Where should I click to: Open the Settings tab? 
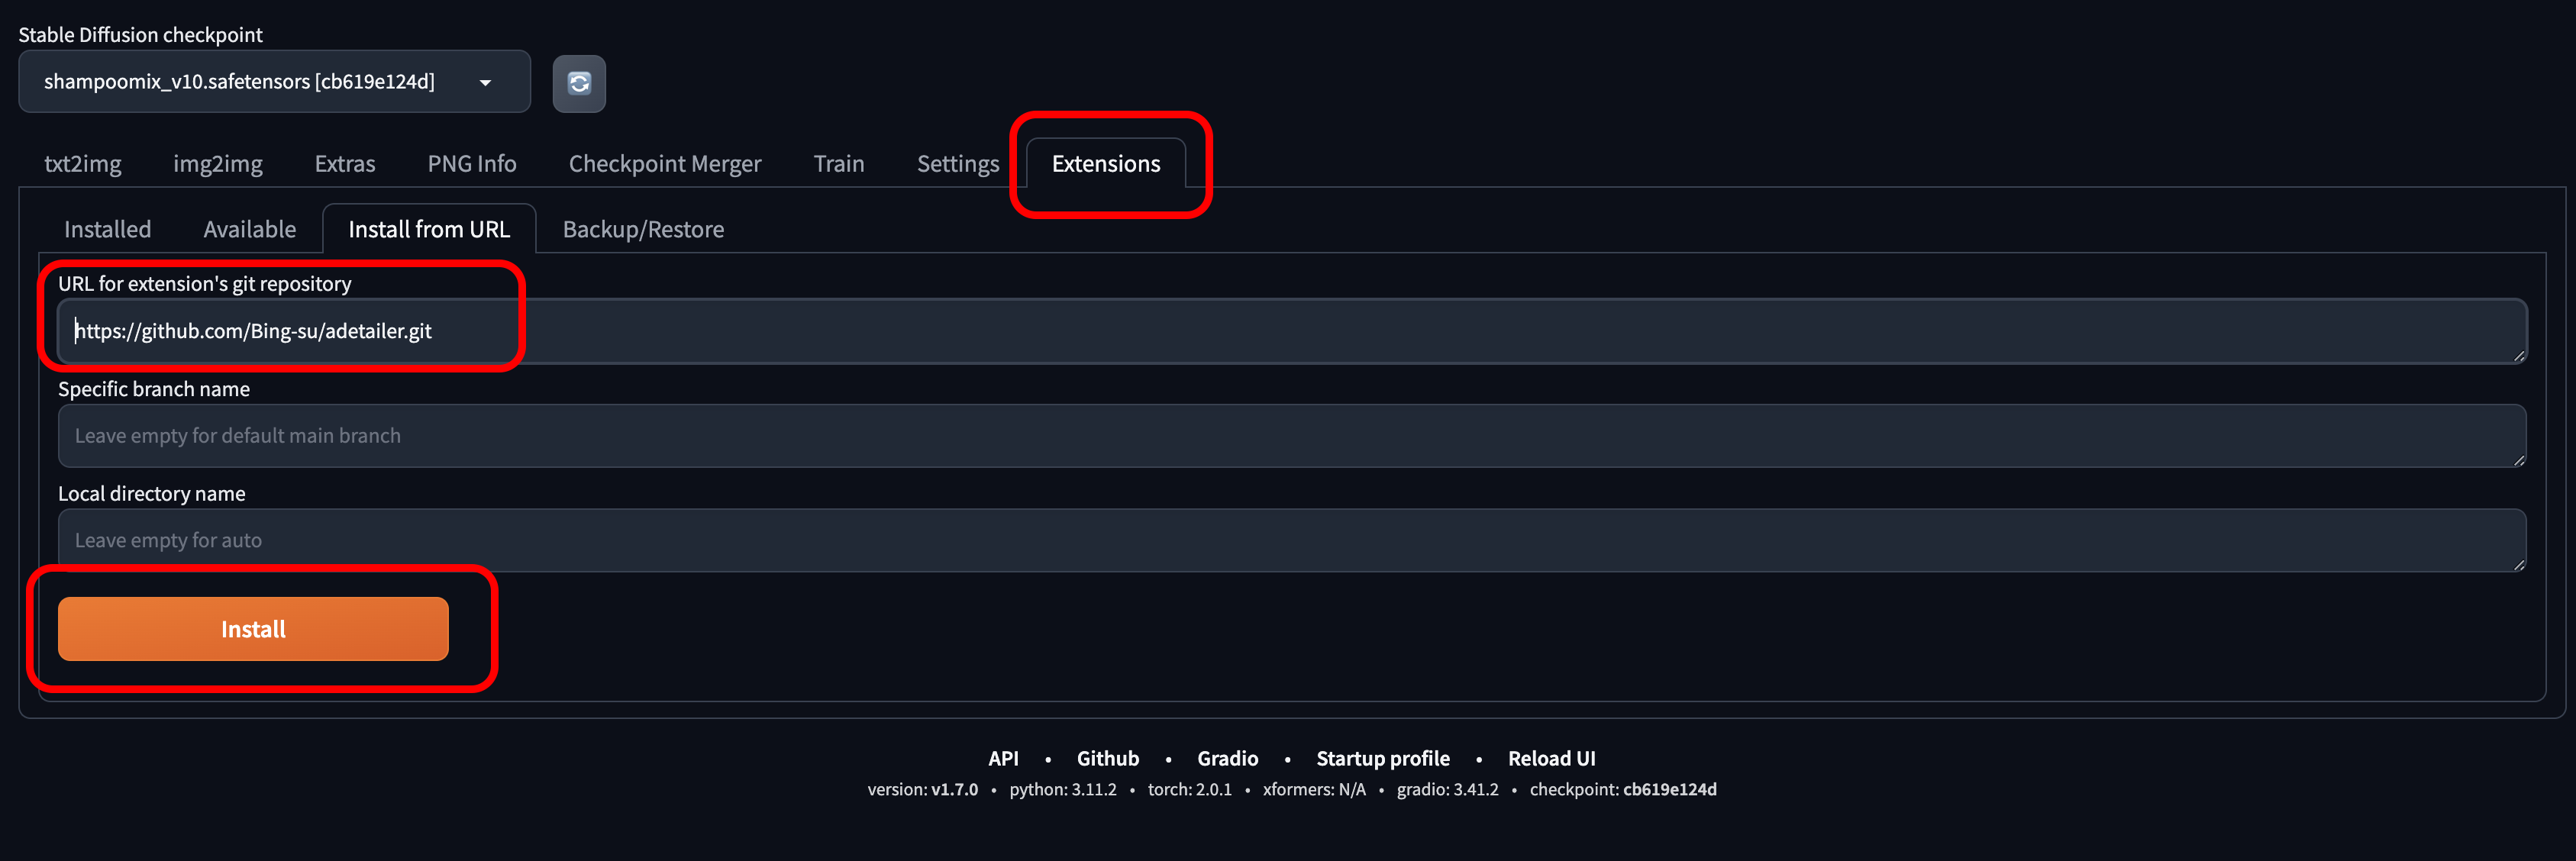pyautogui.click(x=957, y=164)
